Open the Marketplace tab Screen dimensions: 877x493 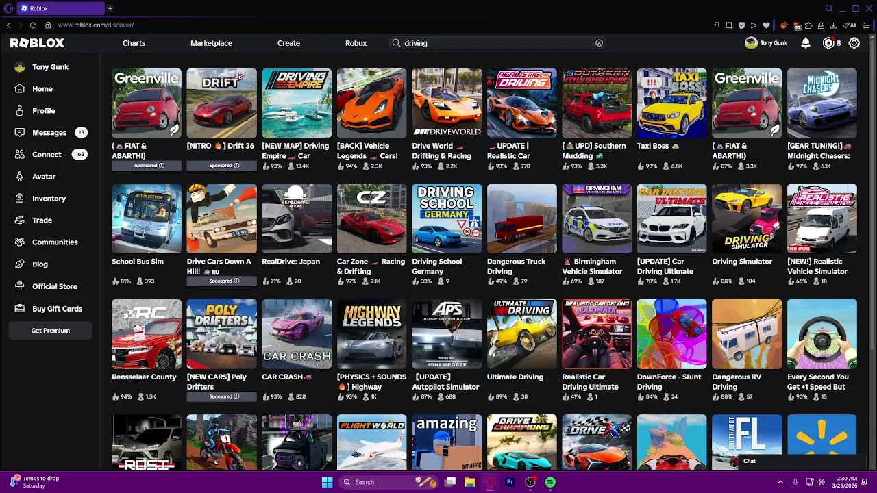coord(211,43)
